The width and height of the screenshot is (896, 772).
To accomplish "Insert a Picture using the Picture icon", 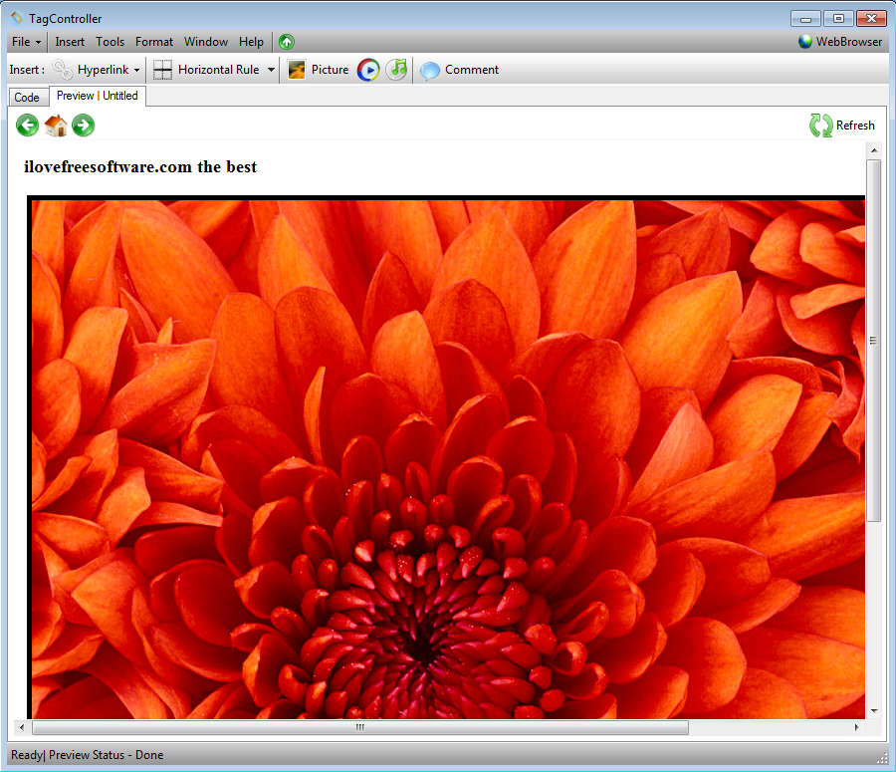I will 319,70.
